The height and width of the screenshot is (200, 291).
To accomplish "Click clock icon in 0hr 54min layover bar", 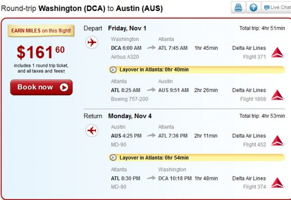I will [x=113, y=158].
